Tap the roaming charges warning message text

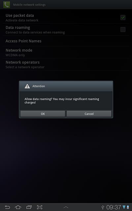[x=62, y=101]
